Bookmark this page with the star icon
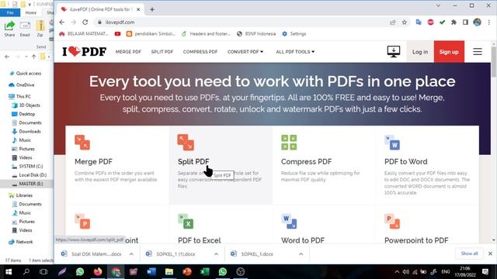The width and height of the screenshot is (497, 279). [405, 22]
